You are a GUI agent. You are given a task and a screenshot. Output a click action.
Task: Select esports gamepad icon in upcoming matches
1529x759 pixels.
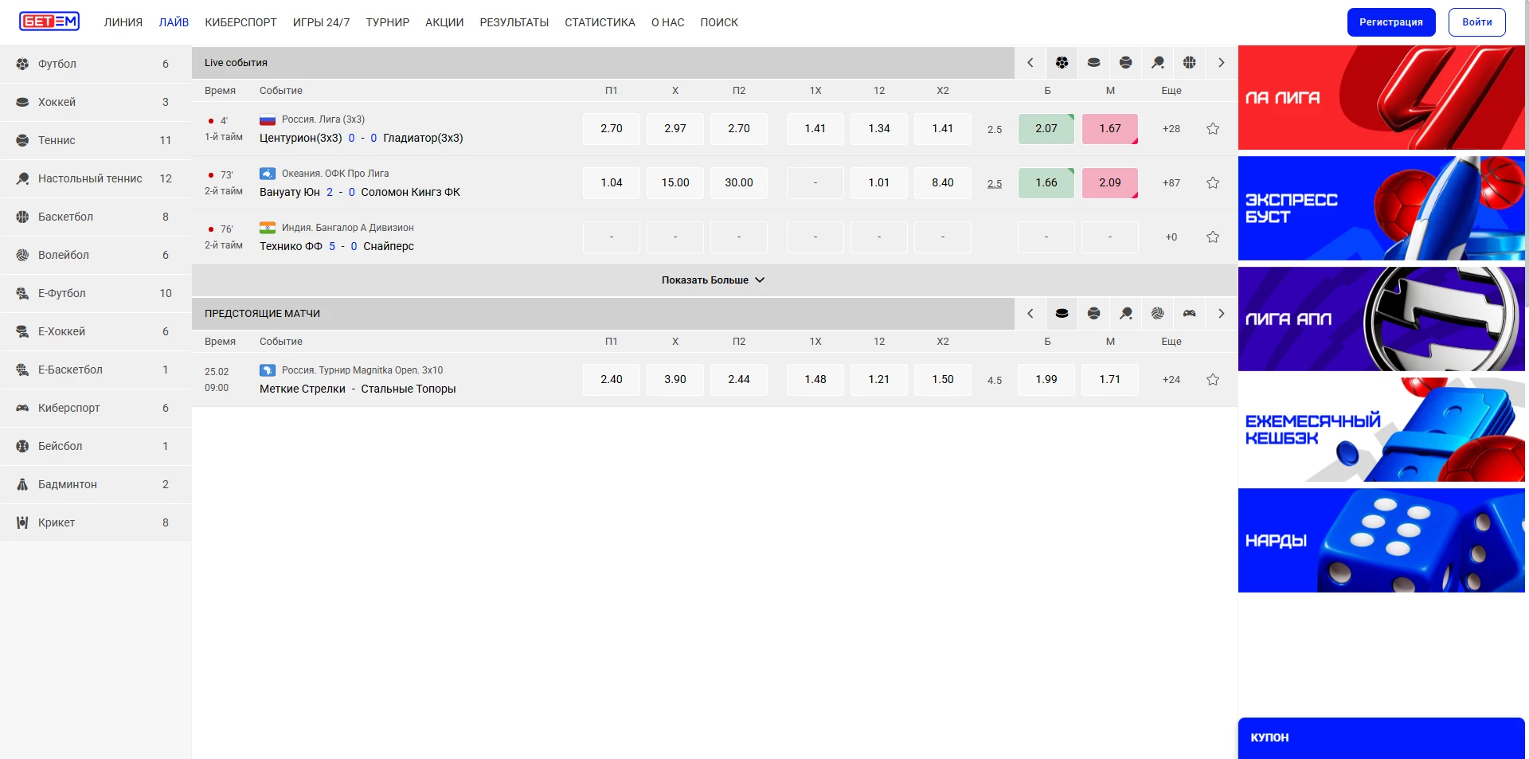tap(1189, 314)
